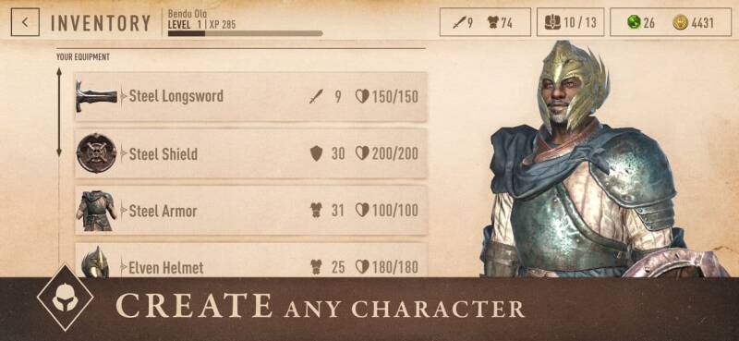Viewport: 739px width, 341px height.
Task: Tap the green gem currency icon
Action: pos(634,22)
